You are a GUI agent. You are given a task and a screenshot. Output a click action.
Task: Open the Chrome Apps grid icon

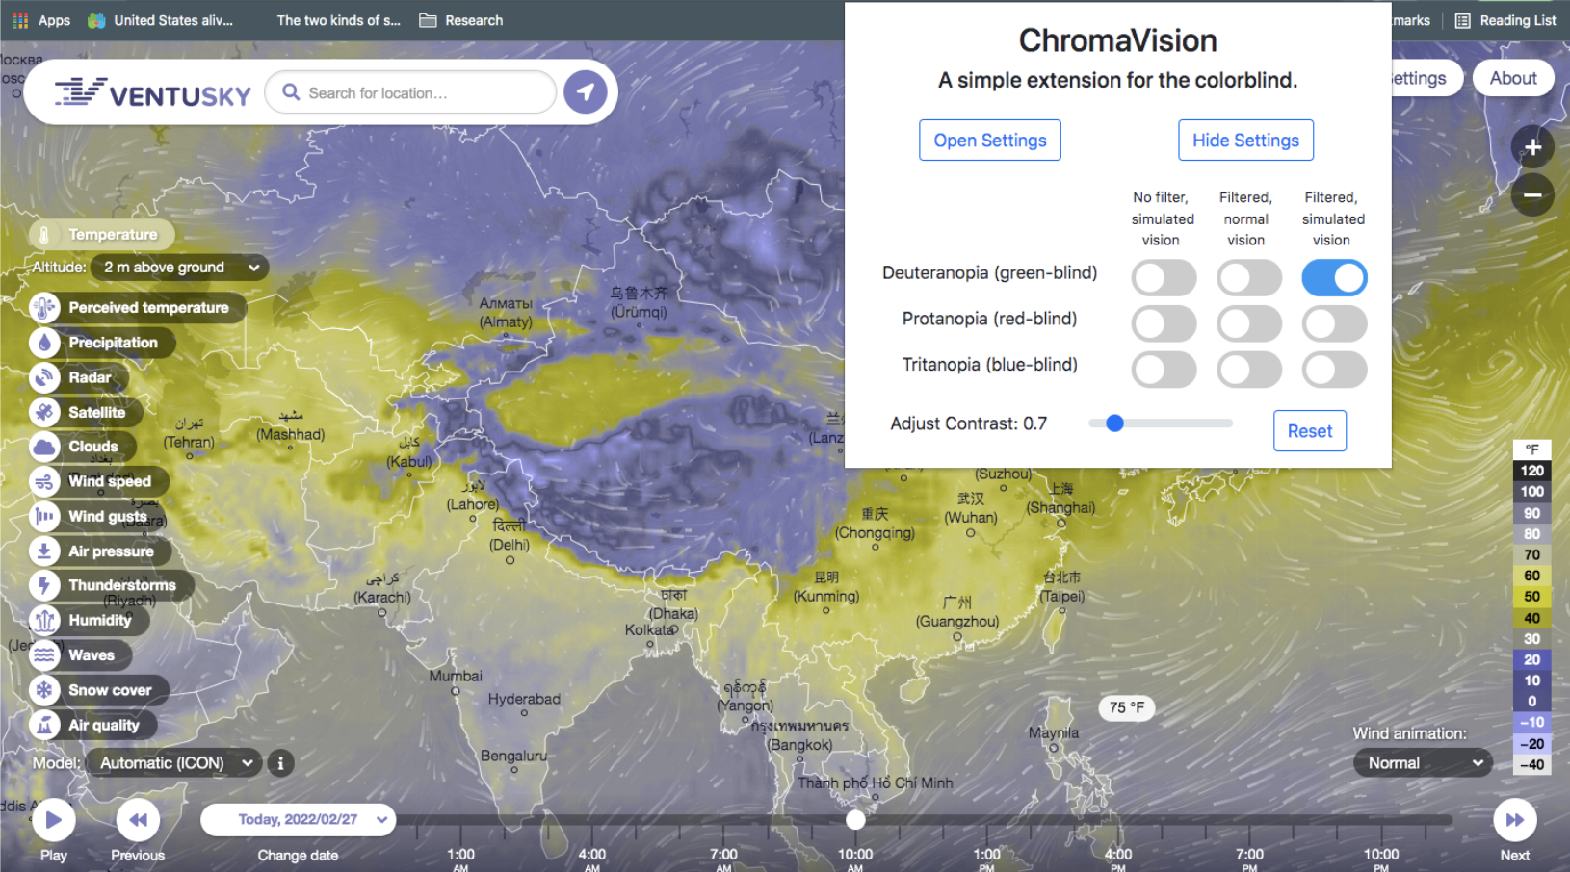pyautogui.click(x=20, y=20)
